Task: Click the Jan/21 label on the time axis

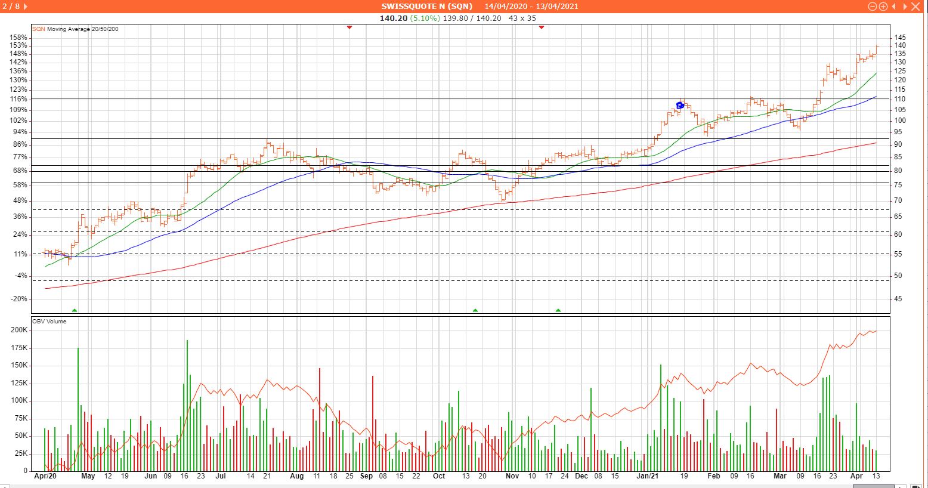Action: [648, 476]
